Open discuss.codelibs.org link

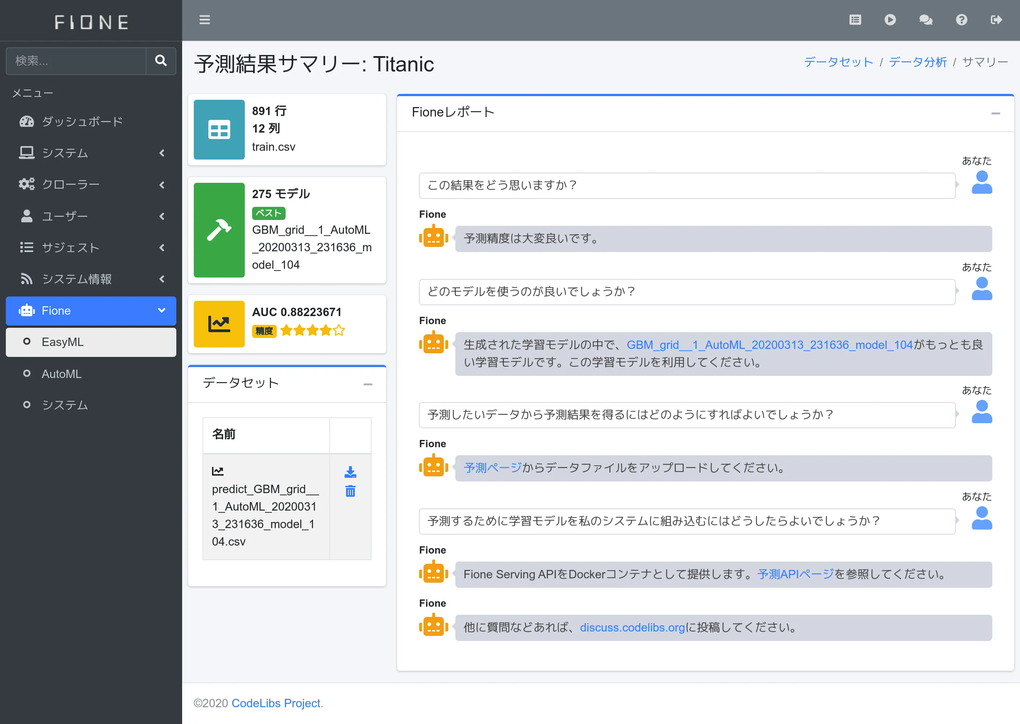[x=632, y=627]
